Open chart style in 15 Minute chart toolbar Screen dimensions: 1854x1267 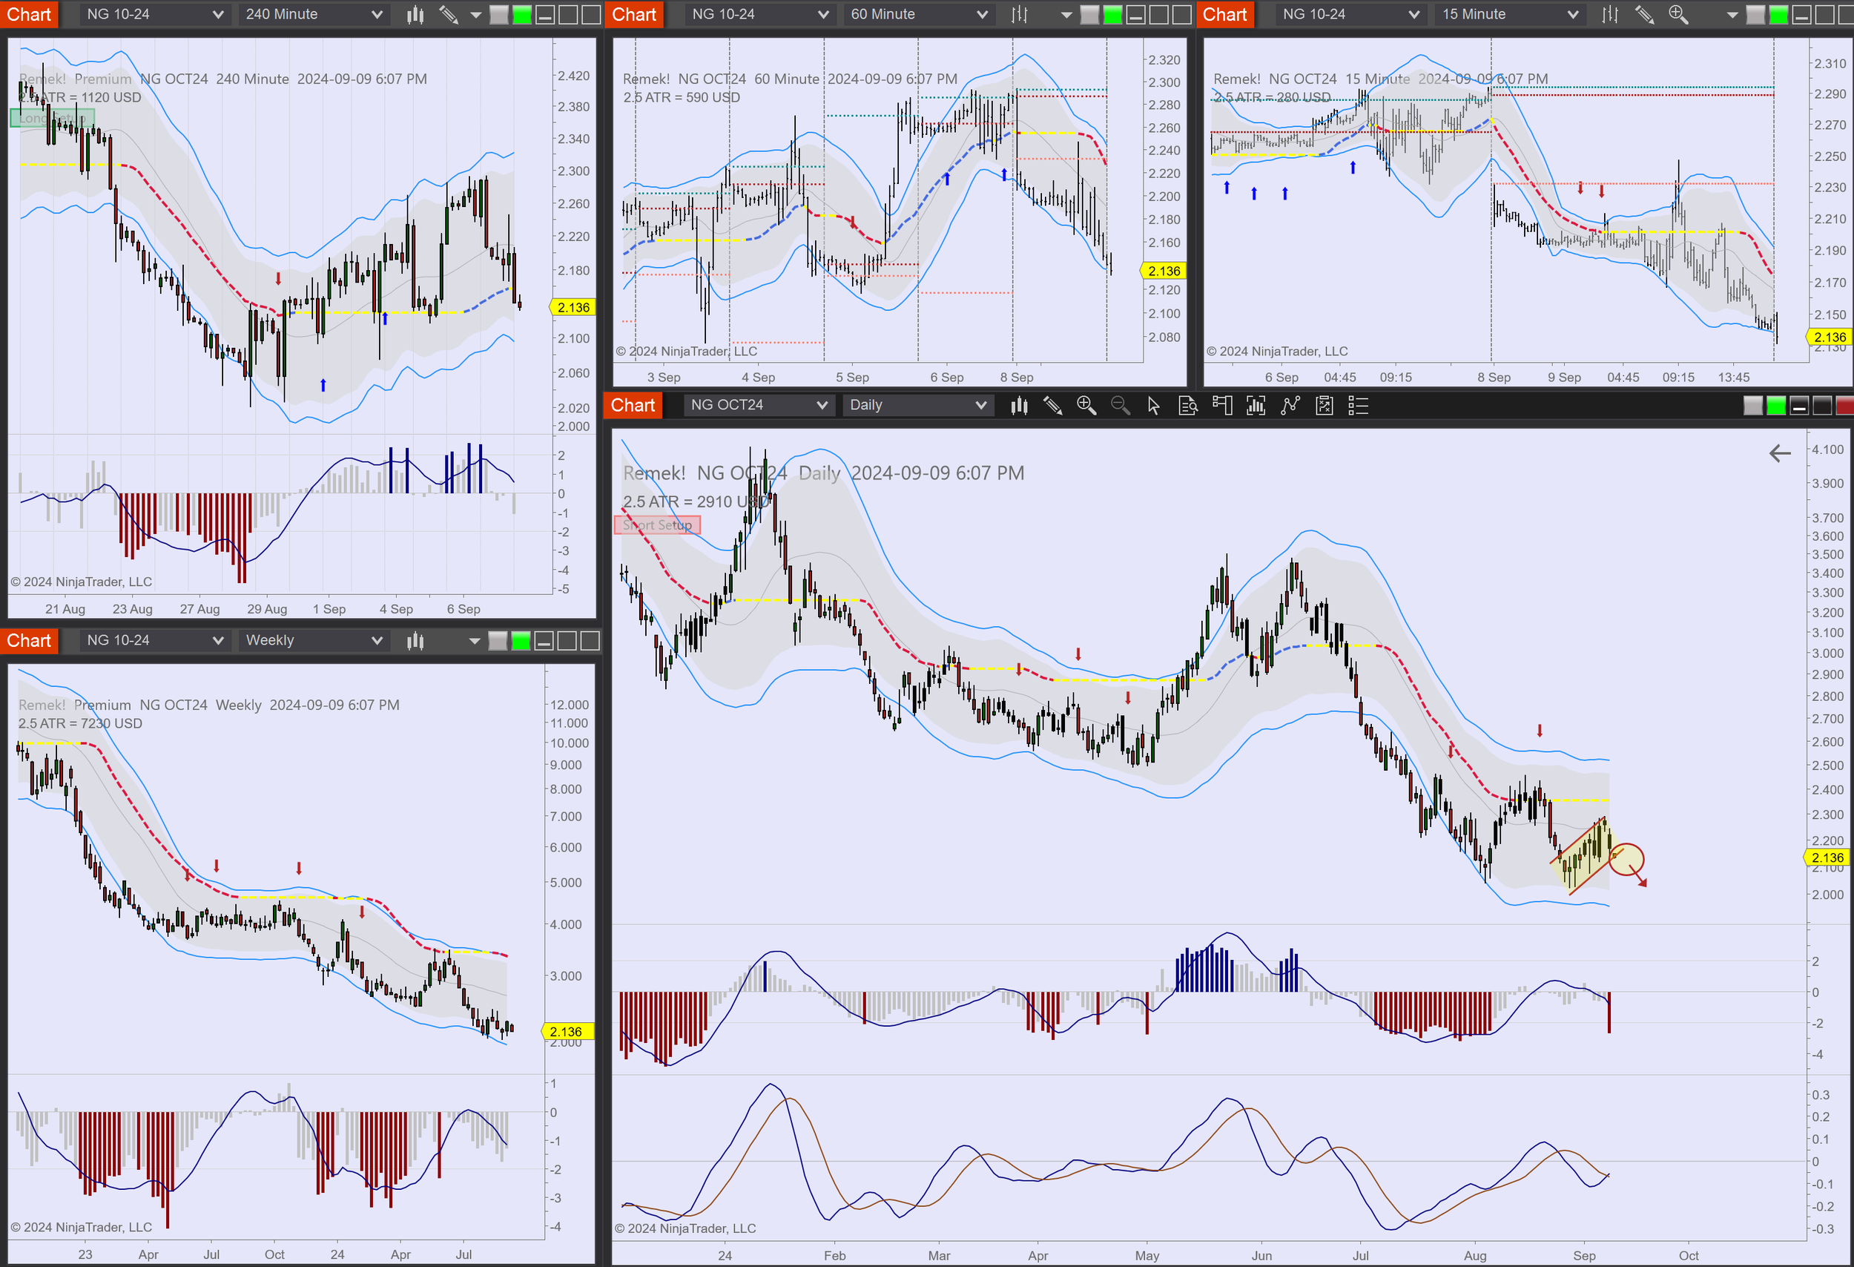1610,14
